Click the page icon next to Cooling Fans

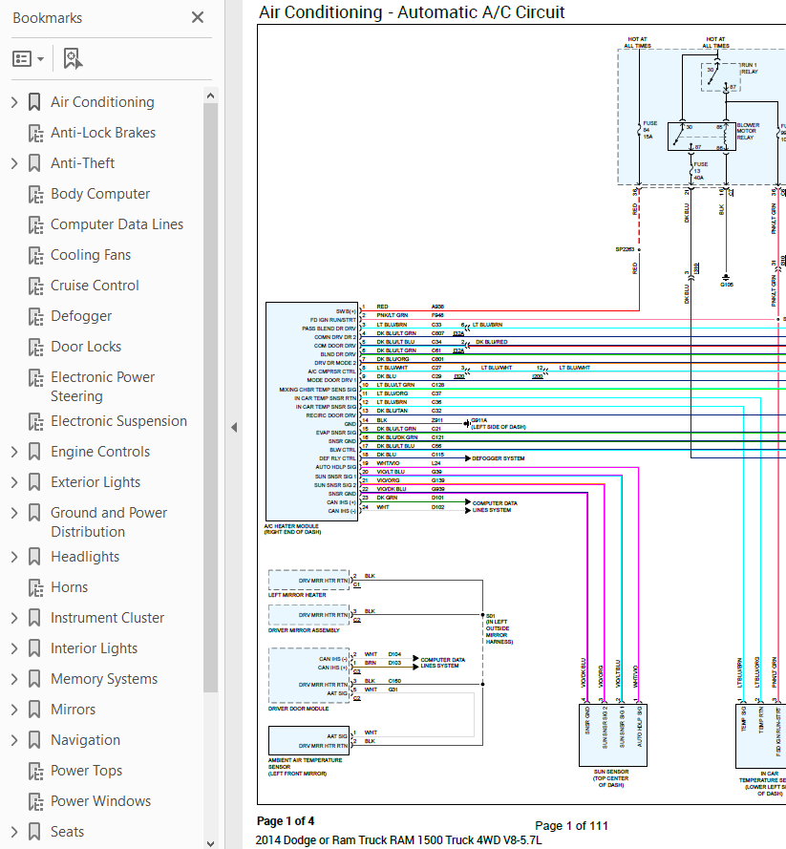(34, 254)
